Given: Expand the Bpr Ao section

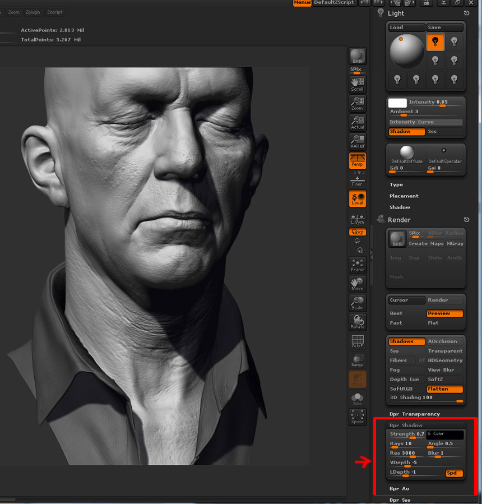Looking at the screenshot, I should pos(399,488).
